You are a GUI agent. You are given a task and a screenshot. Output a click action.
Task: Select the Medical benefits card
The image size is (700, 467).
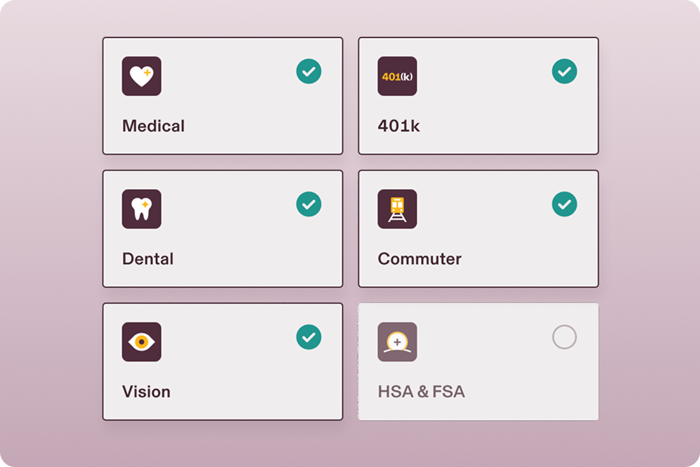(x=223, y=96)
